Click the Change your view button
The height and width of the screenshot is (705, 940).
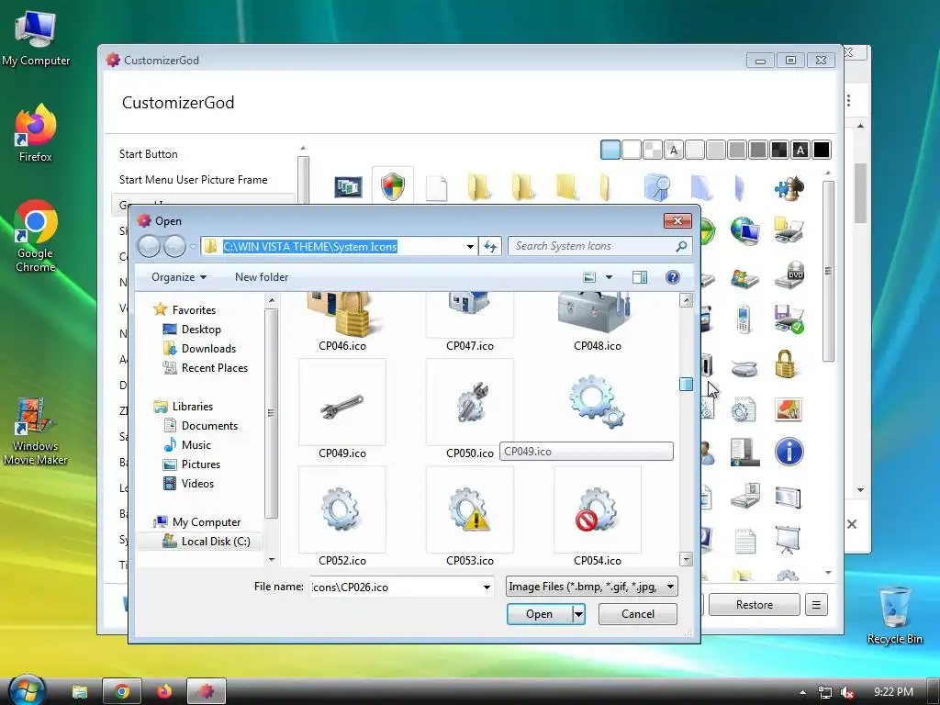(x=590, y=277)
